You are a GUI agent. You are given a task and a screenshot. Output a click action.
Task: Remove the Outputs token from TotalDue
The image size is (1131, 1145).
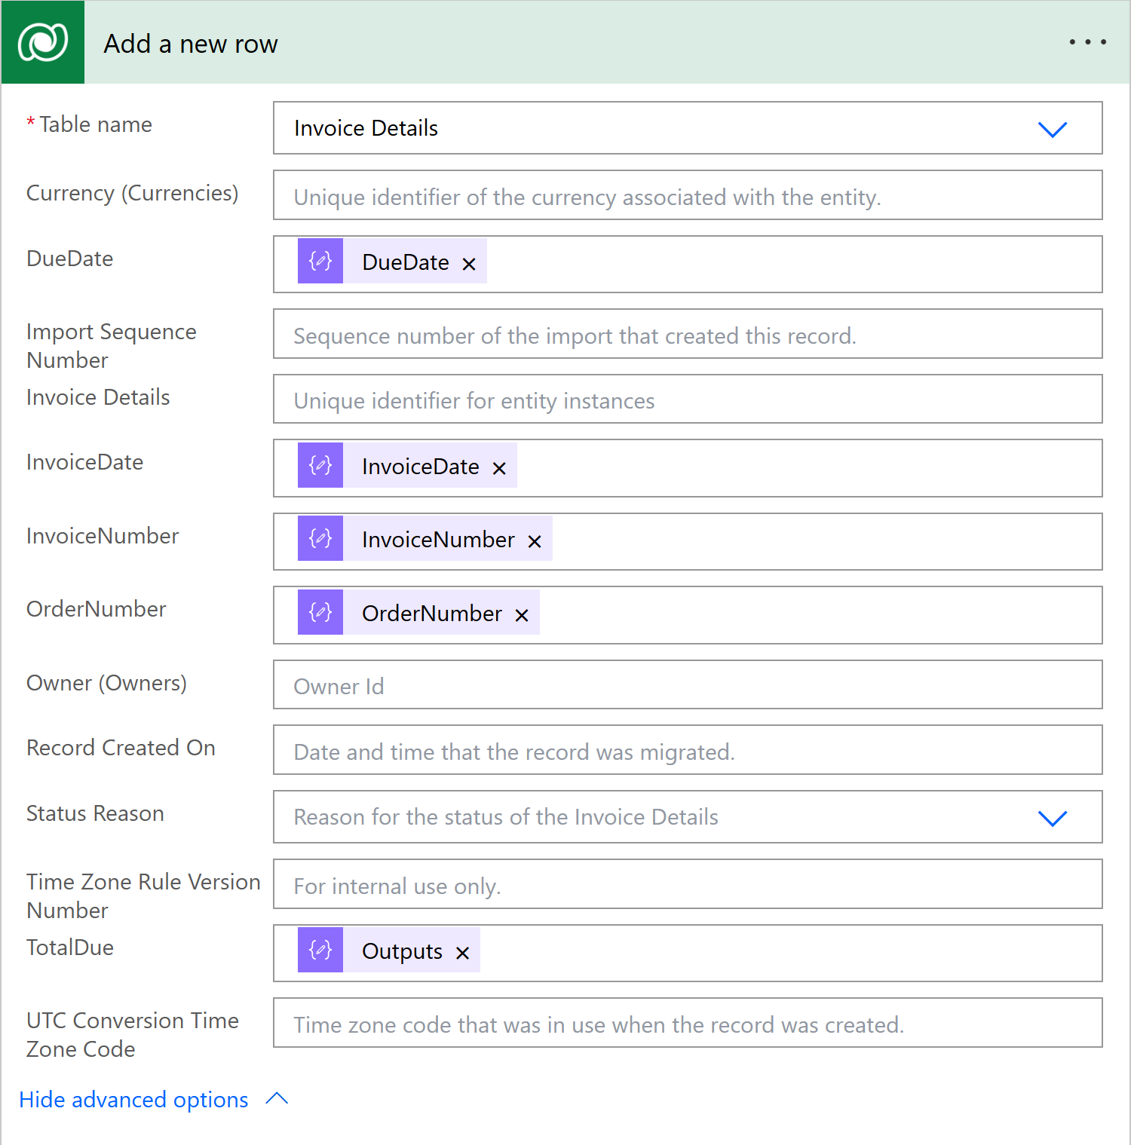(x=463, y=953)
